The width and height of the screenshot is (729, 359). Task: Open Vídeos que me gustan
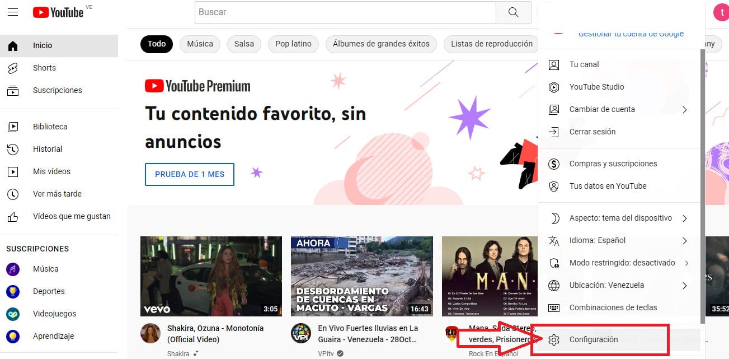tap(59, 216)
